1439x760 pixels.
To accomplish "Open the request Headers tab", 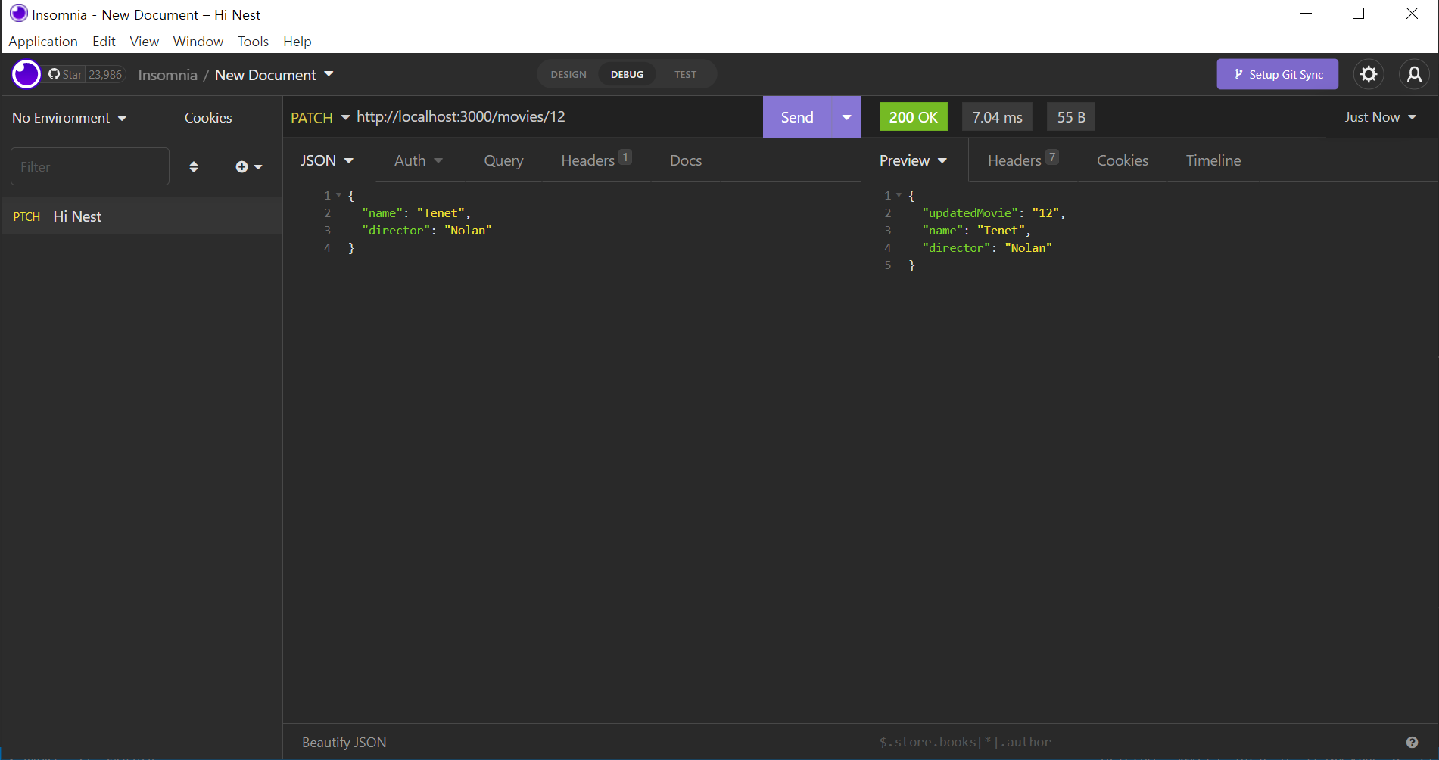I will 596,160.
